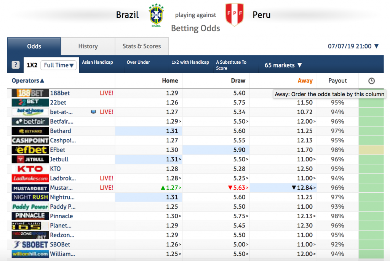Open the match date 07/07/19 21:00 dropdown
This screenshot has height=261, width=390.
(x=353, y=46)
